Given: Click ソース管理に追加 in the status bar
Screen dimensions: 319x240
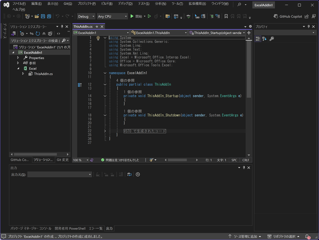Looking at the screenshot, I should coord(245,236).
